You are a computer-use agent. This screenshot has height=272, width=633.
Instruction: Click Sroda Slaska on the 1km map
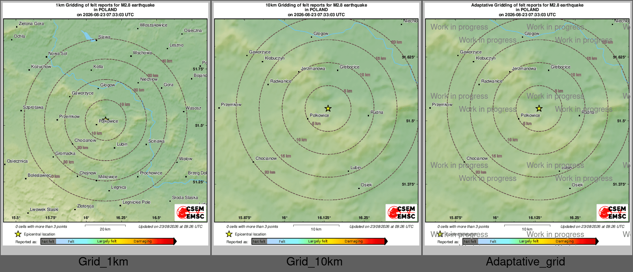click(185, 197)
